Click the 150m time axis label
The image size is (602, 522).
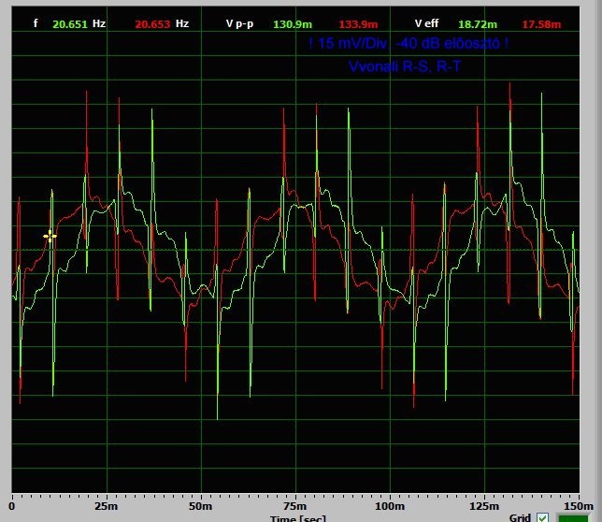tap(579, 506)
